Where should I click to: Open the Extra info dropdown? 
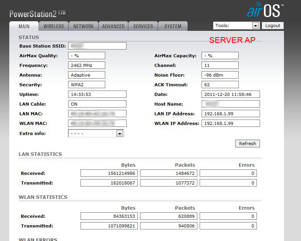point(96,133)
